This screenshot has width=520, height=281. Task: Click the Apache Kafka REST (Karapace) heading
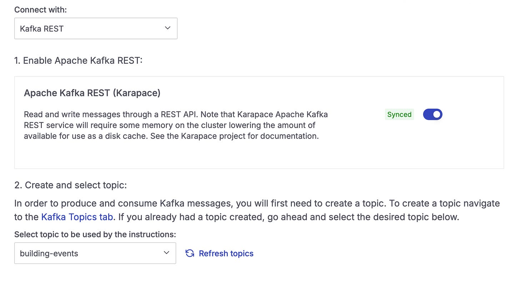92,93
